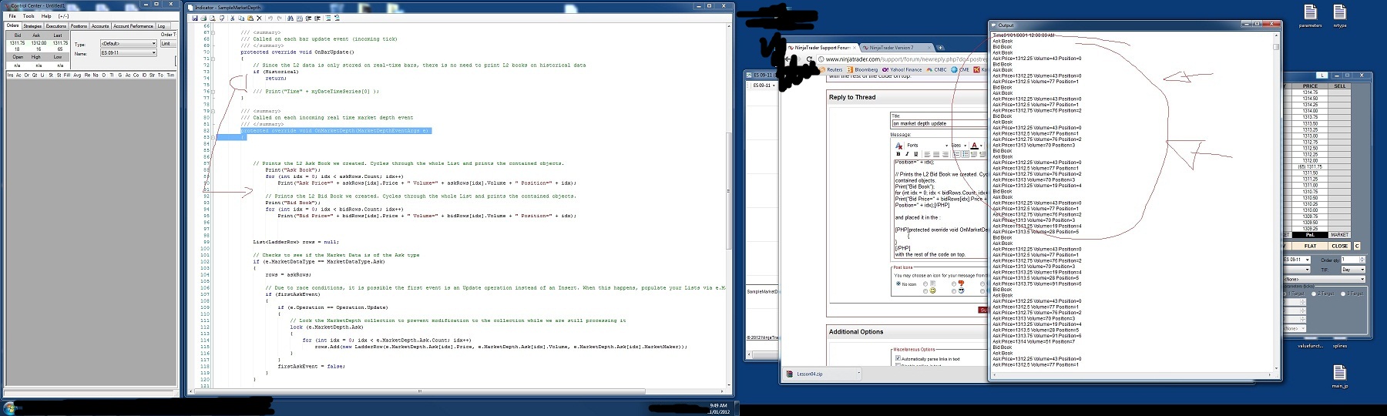1387x416 pixels.
Task: Click the CLOSE button in the DOM window
Action: tap(1340, 246)
